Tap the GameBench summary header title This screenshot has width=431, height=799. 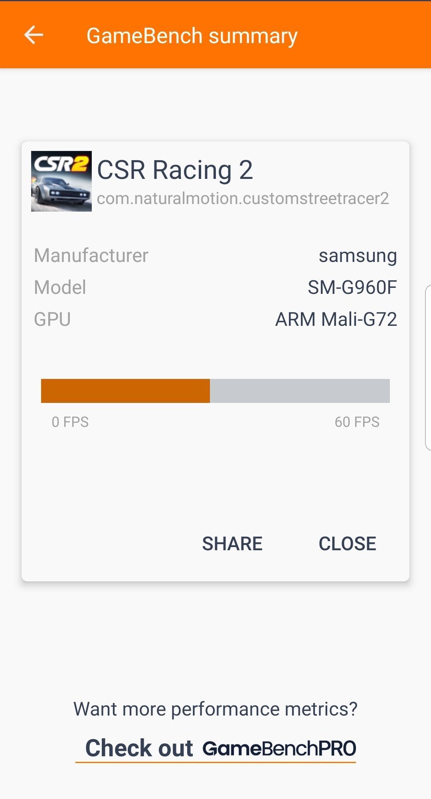point(192,36)
